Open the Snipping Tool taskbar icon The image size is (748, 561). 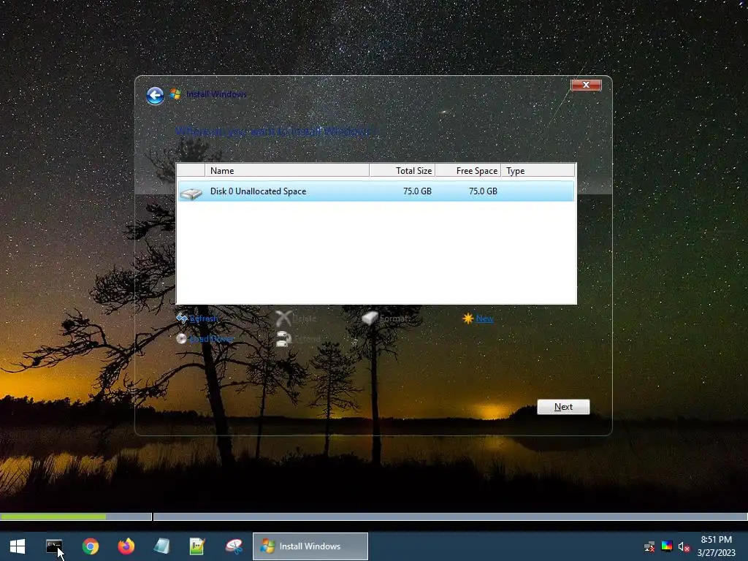(234, 546)
